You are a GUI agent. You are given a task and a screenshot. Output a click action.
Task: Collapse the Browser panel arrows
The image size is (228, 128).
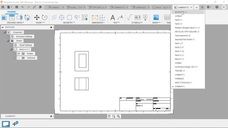click(2, 27)
